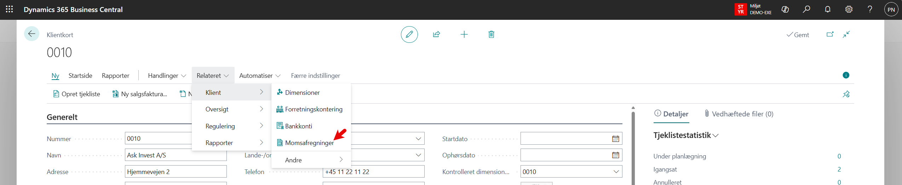Open settings gear icon
The width and height of the screenshot is (902, 185).
click(849, 10)
